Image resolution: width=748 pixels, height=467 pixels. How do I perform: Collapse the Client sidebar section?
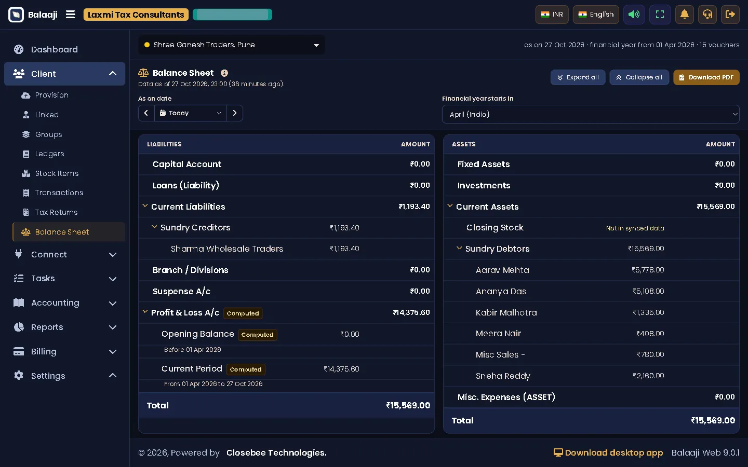(x=64, y=74)
